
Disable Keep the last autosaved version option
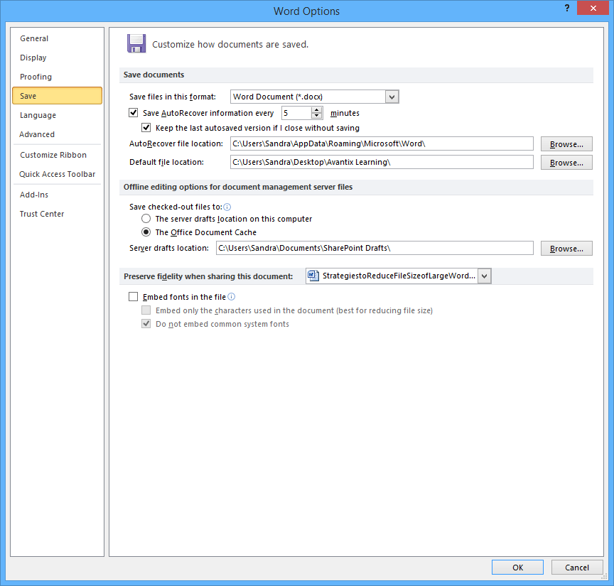pyautogui.click(x=146, y=127)
